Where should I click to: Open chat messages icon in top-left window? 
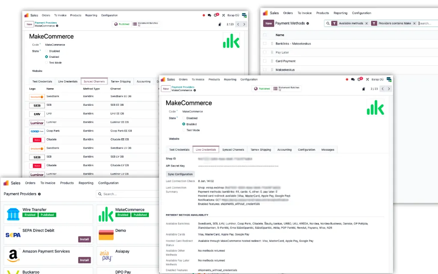coord(209,15)
